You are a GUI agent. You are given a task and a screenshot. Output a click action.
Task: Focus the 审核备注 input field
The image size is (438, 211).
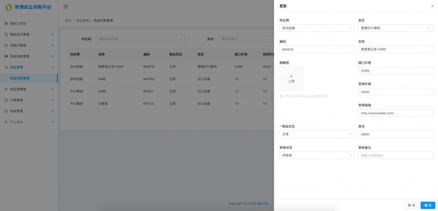click(x=396, y=155)
